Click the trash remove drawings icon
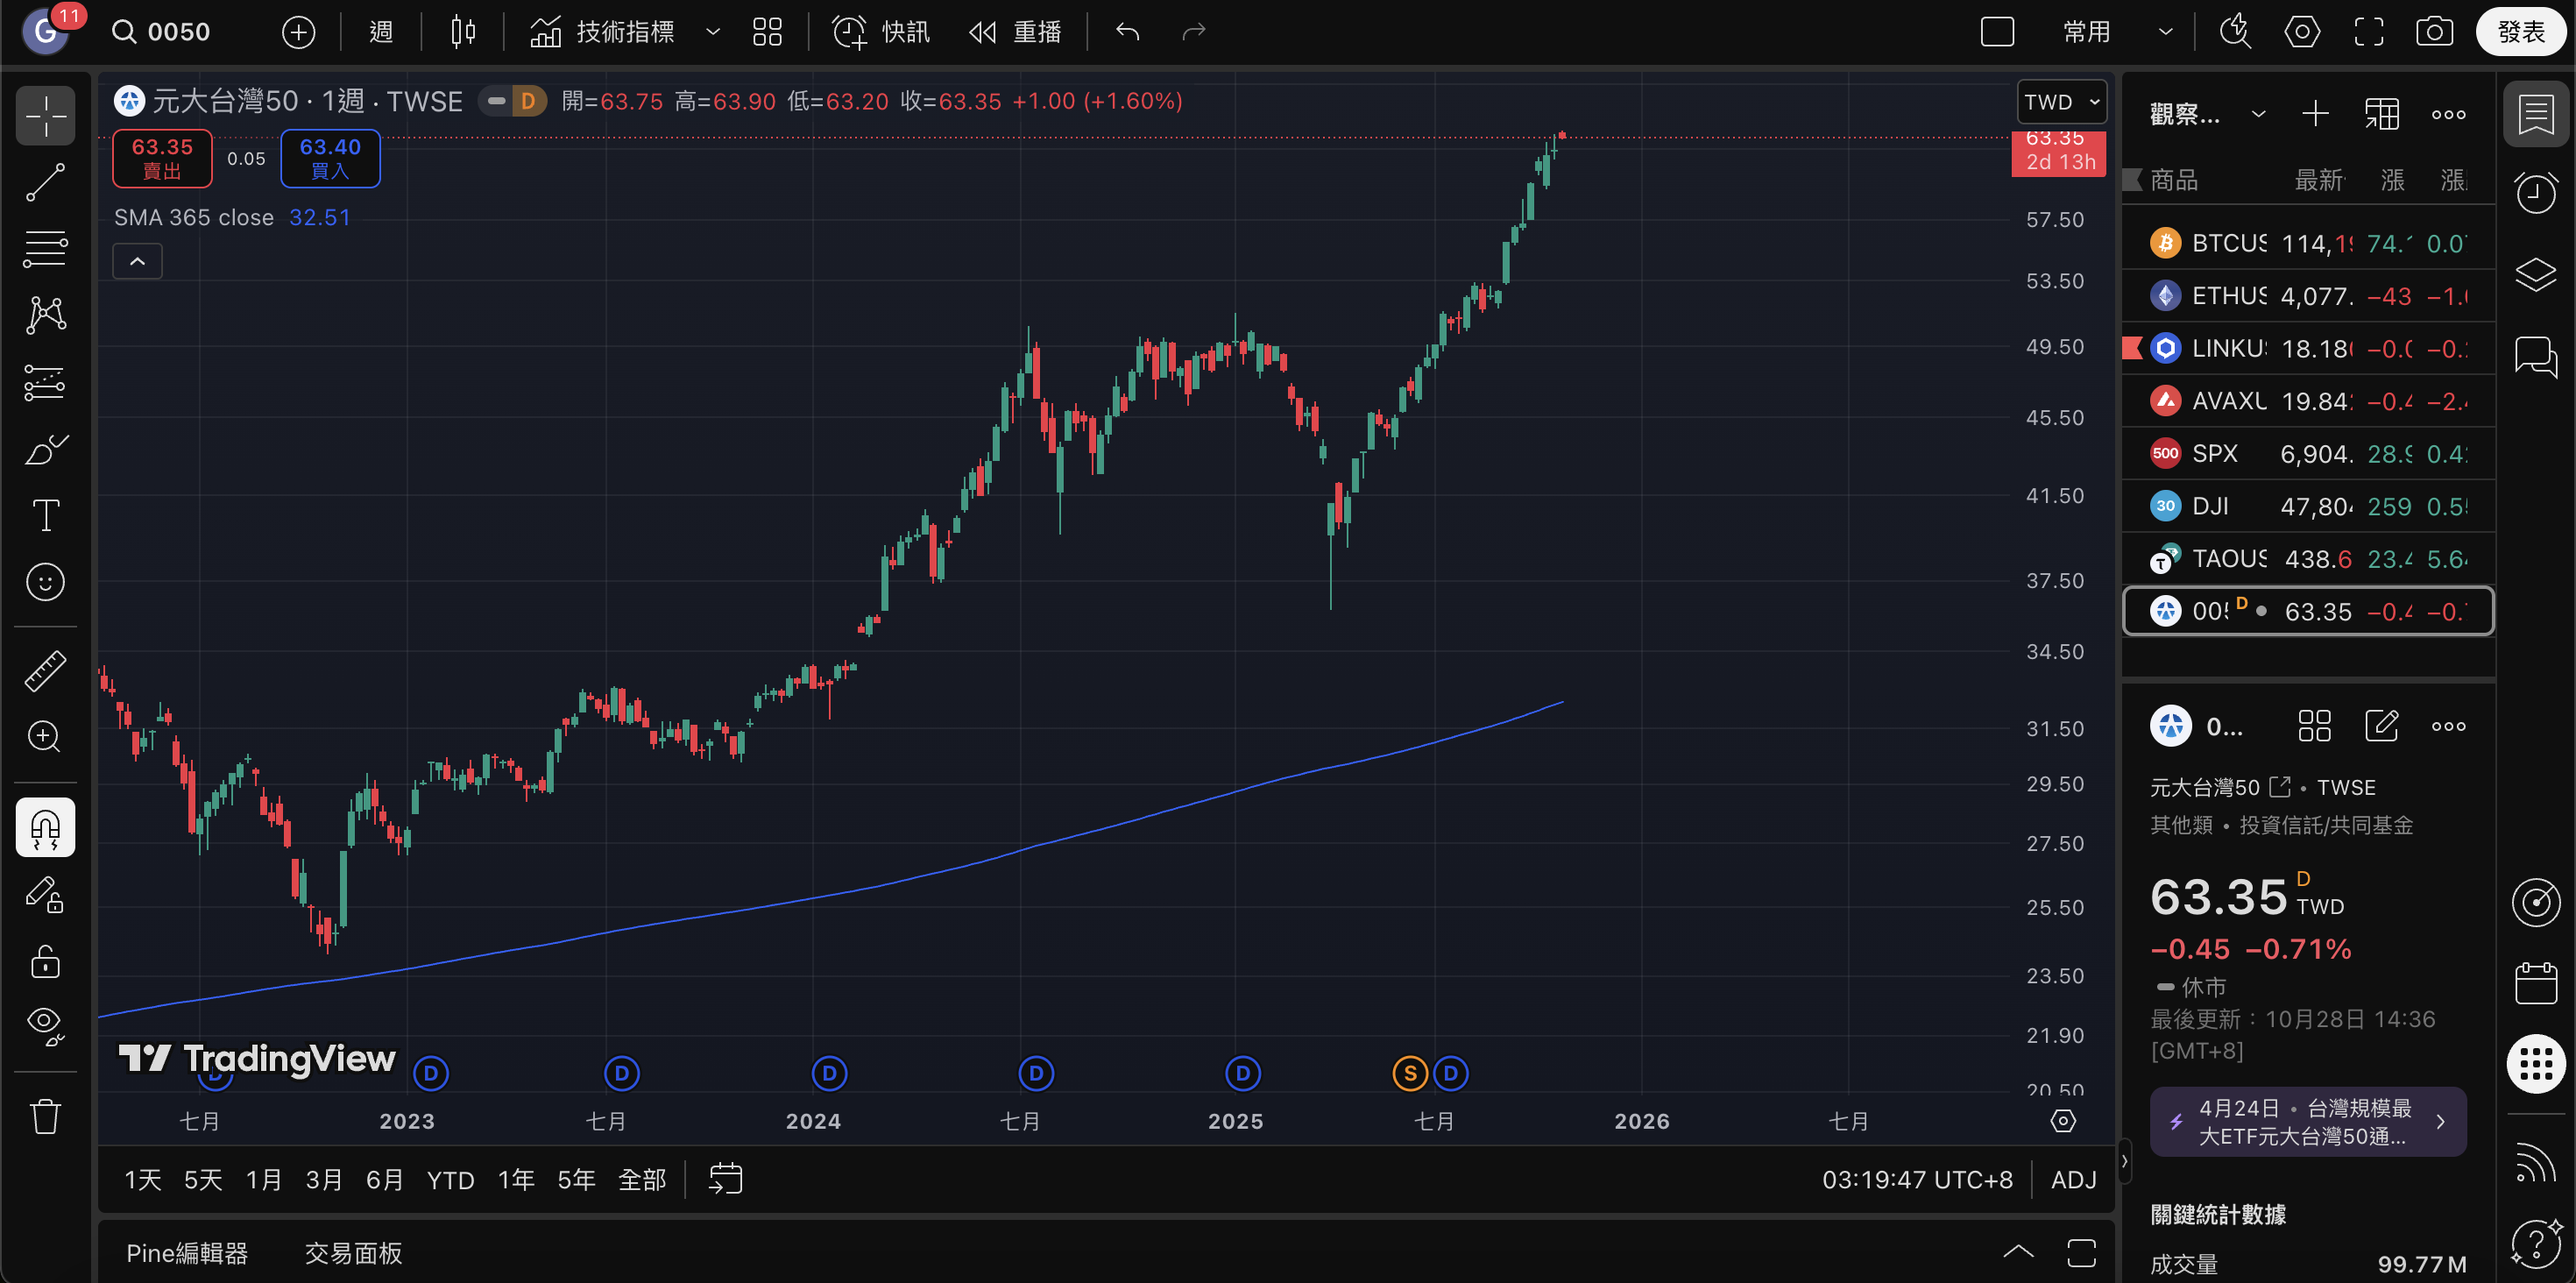Image resolution: width=2576 pixels, height=1283 pixels. (45, 1115)
